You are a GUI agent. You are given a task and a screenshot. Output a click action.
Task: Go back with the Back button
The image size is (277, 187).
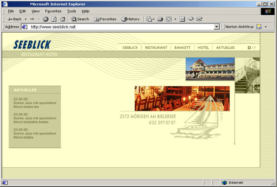(15, 19)
